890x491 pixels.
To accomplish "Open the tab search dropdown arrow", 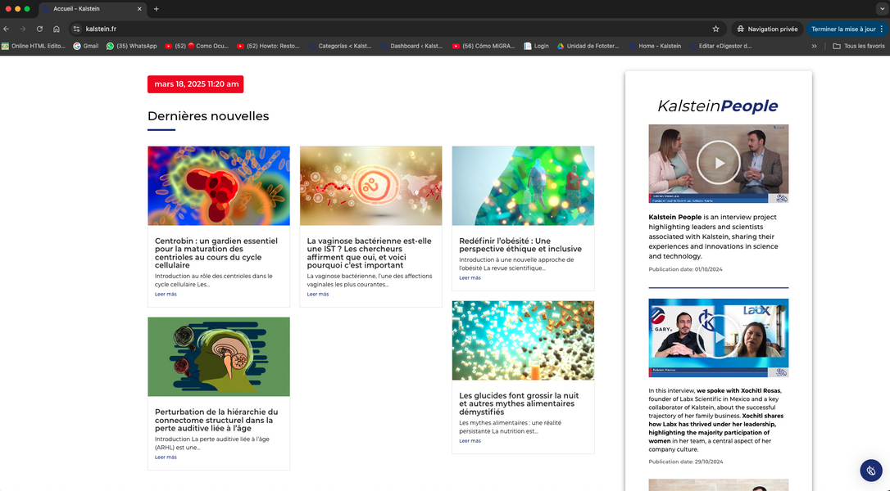I will (x=880, y=9).
